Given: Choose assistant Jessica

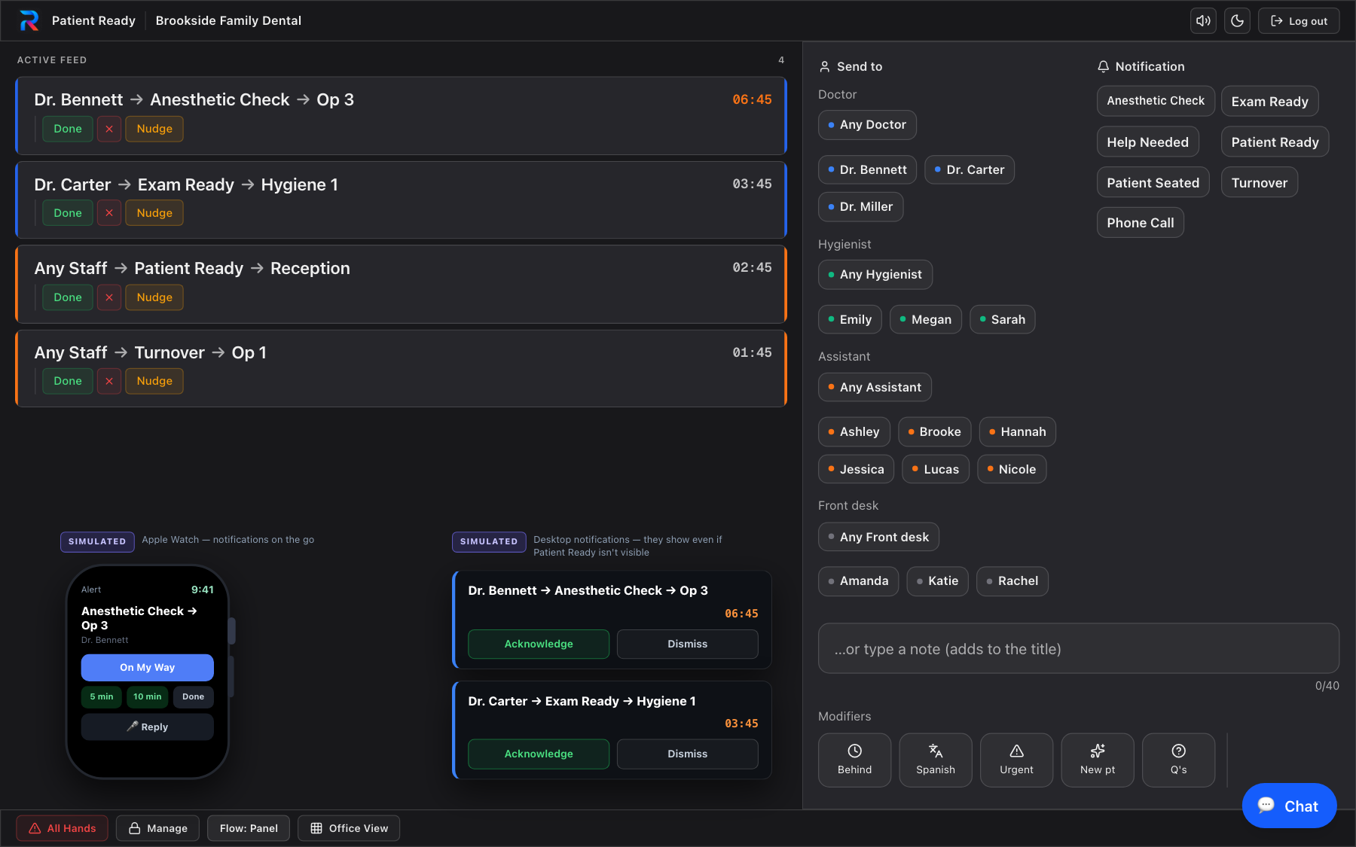Looking at the screenshot, I should [856, 469].
